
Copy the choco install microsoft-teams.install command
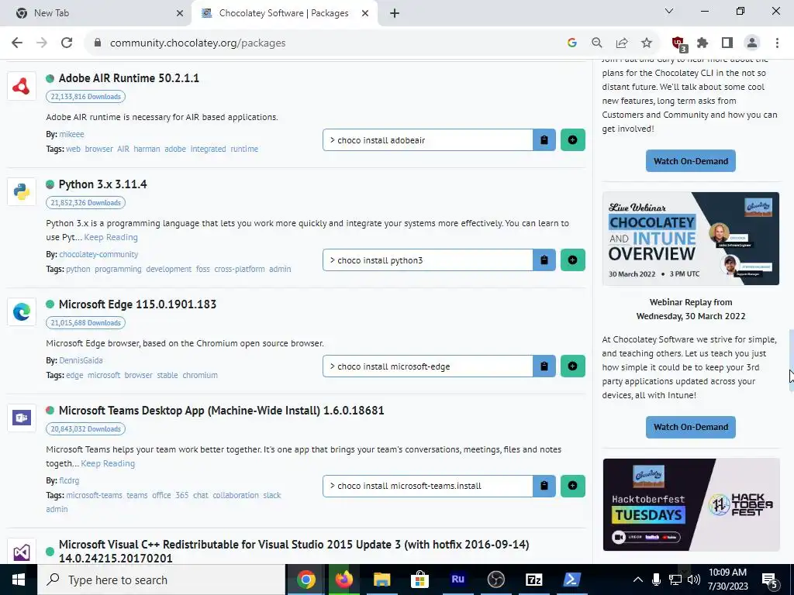544,486
